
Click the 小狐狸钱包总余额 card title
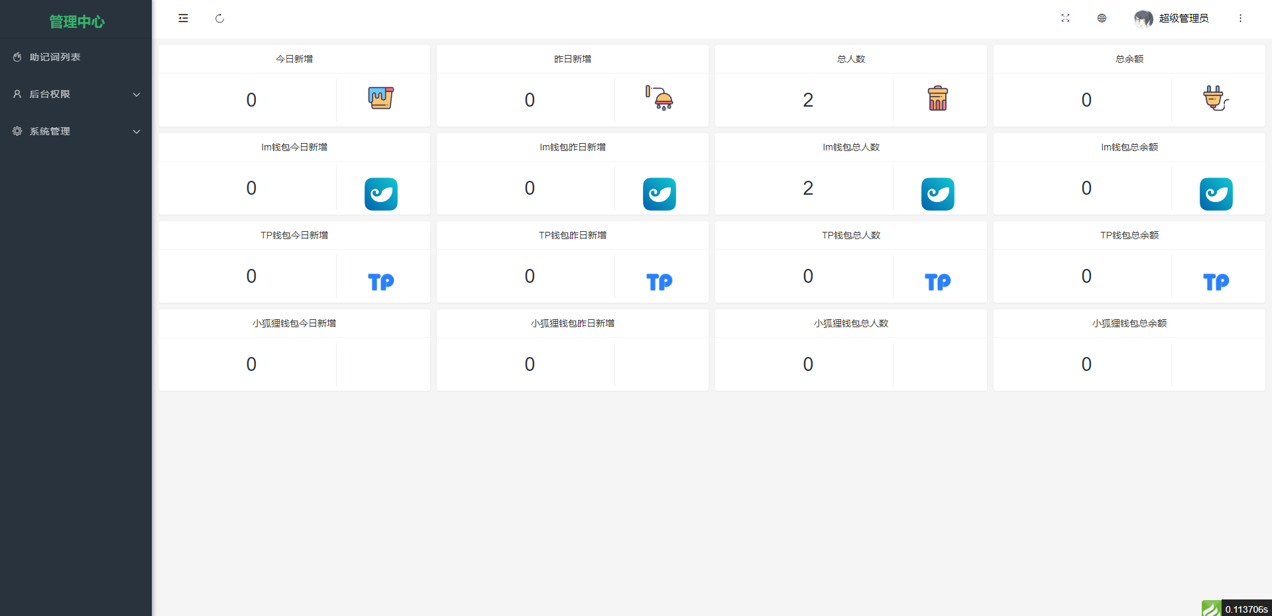1129,323
